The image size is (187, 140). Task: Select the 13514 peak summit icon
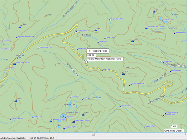[x=154, y=12]
